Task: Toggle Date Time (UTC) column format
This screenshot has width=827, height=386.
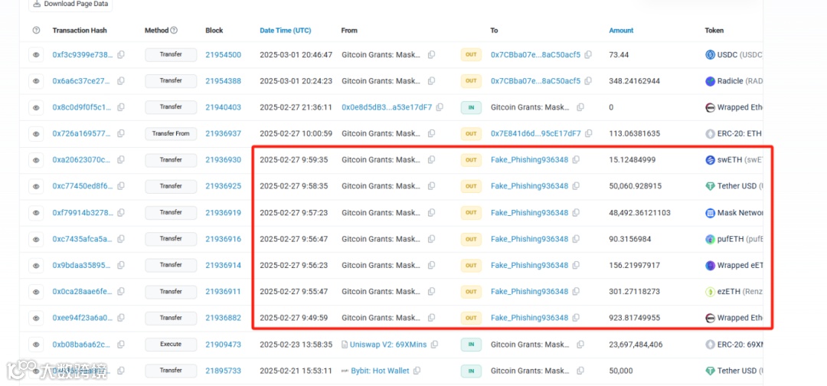Action: pos(286,31)
